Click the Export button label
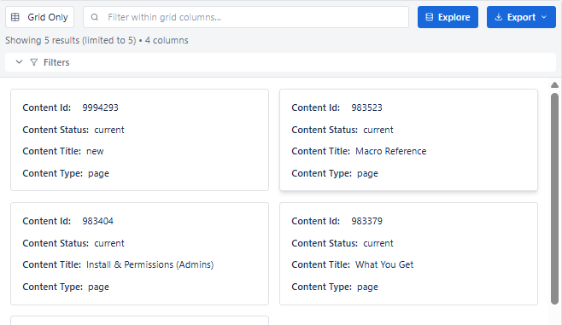The image size is (562, 325). [x=521, y=17]
